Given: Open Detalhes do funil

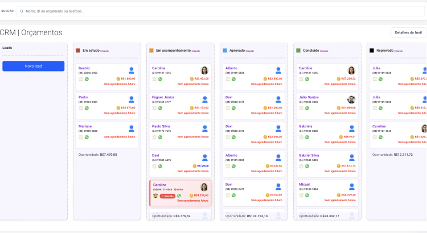Looking at the screenshot, I should pos(408,32).
